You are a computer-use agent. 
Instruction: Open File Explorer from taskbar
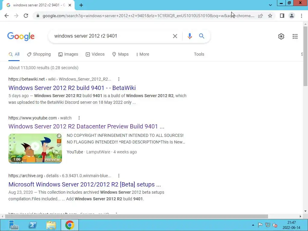[51, 225]
